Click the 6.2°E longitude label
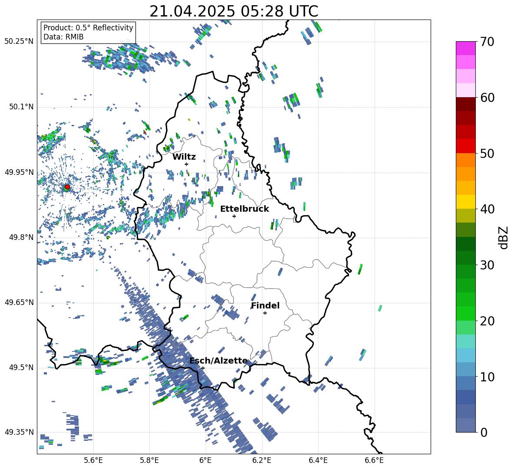The width and height of the screenshot is (514, 469). 262,460
